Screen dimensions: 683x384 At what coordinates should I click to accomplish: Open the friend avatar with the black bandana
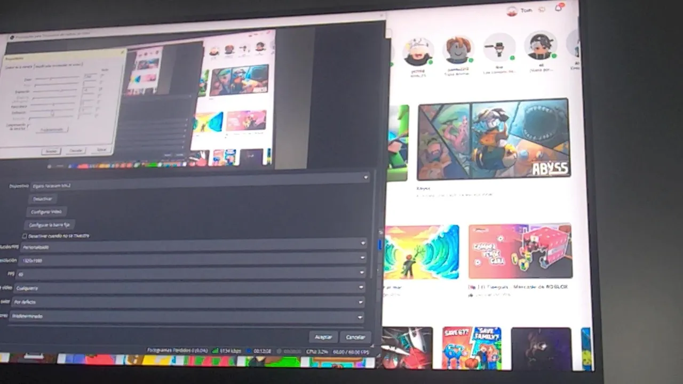(x=541, y=45)
